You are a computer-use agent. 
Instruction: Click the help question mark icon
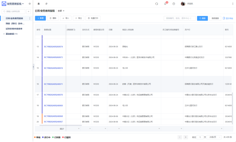pos(174,4)
